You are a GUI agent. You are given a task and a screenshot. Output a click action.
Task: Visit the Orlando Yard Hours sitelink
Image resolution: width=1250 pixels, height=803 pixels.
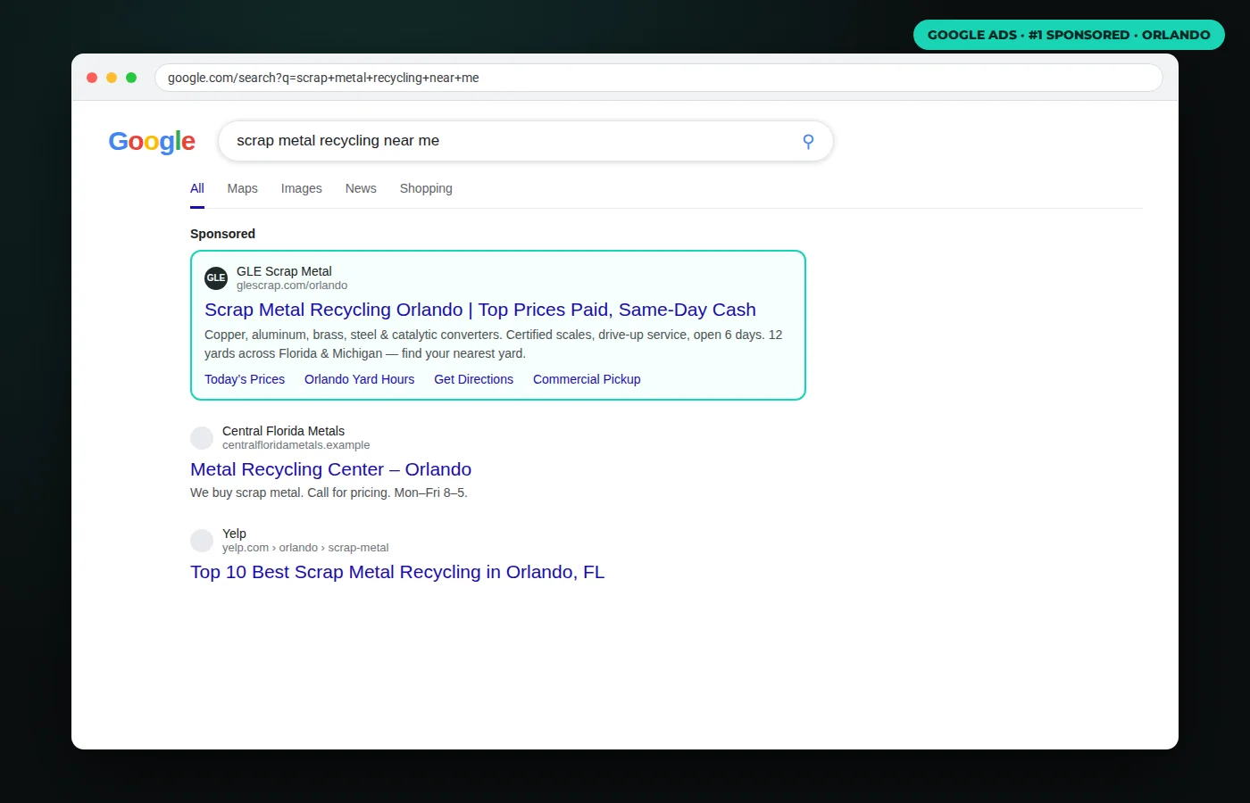[360, 379]
